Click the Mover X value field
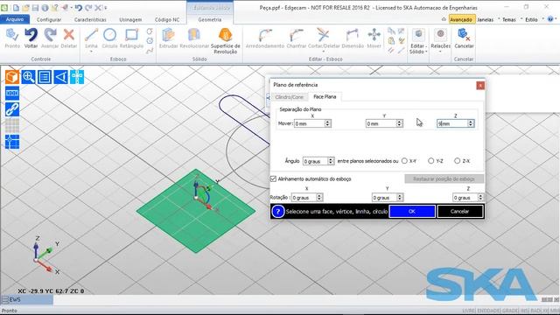Image resolution: width=560 pixels, height=315 pixels. pos(309,123)
